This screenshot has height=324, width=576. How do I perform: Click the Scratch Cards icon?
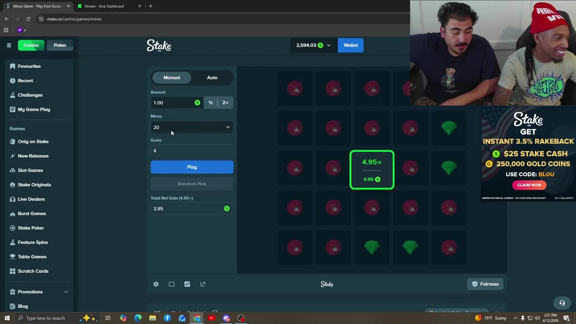pos(13,271)
